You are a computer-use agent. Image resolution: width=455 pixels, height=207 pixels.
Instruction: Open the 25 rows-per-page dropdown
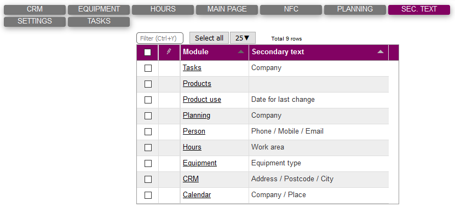coord(243,38)
